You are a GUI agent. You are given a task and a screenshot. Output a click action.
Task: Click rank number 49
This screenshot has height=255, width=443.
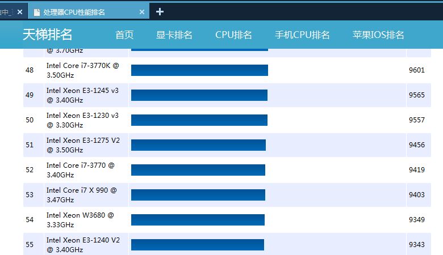pos(30,95)
